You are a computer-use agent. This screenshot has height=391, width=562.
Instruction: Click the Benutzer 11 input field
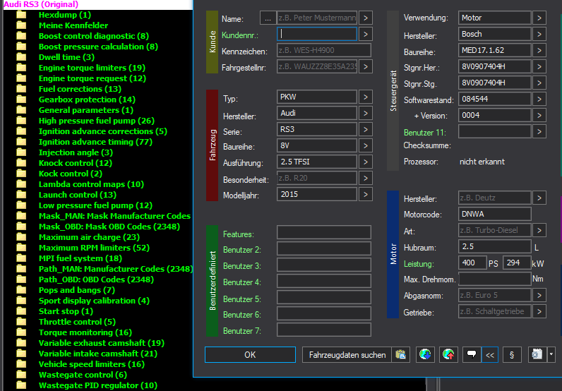pyautogui.click(x=495, y=131)
